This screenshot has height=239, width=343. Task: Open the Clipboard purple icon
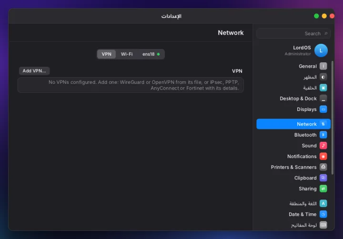pyautogui.click(x=323, y=178)
